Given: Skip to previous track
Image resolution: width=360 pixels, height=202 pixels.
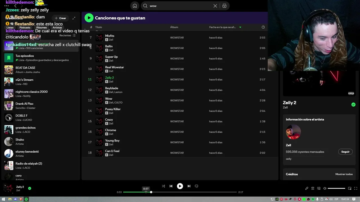Looking at the screenshot, I should pos(171,186).
